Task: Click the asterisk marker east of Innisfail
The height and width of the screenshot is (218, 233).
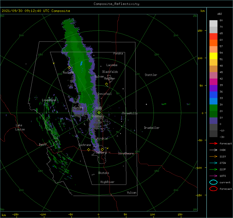Action: 123,89
